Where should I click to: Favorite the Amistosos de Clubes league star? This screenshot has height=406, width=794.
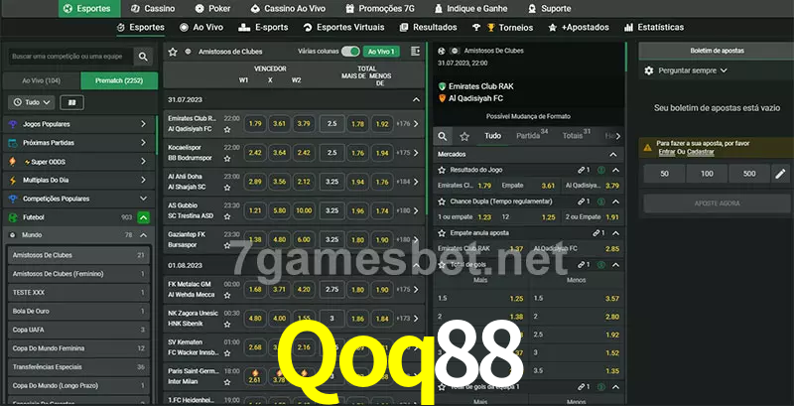click(x=173, y=51)
